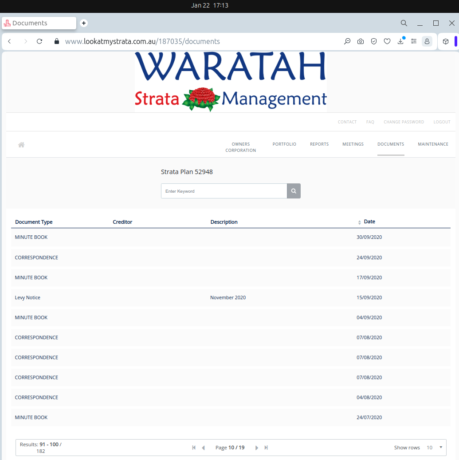Open the Portfolio menu

[284, 144]
